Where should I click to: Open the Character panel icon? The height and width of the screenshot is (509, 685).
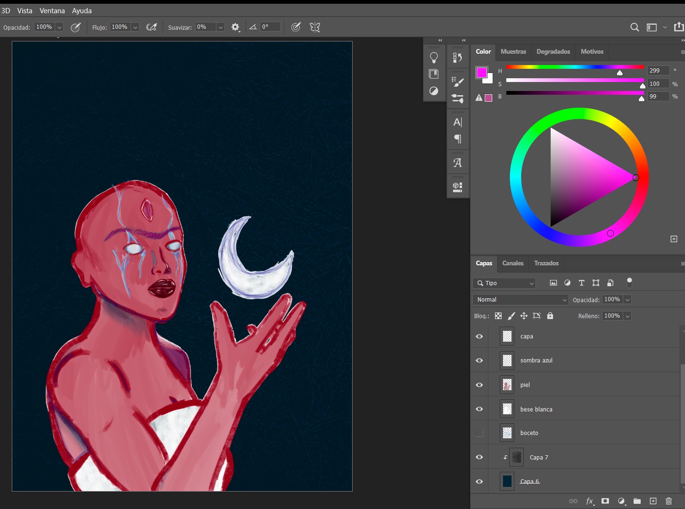[457, 122]
